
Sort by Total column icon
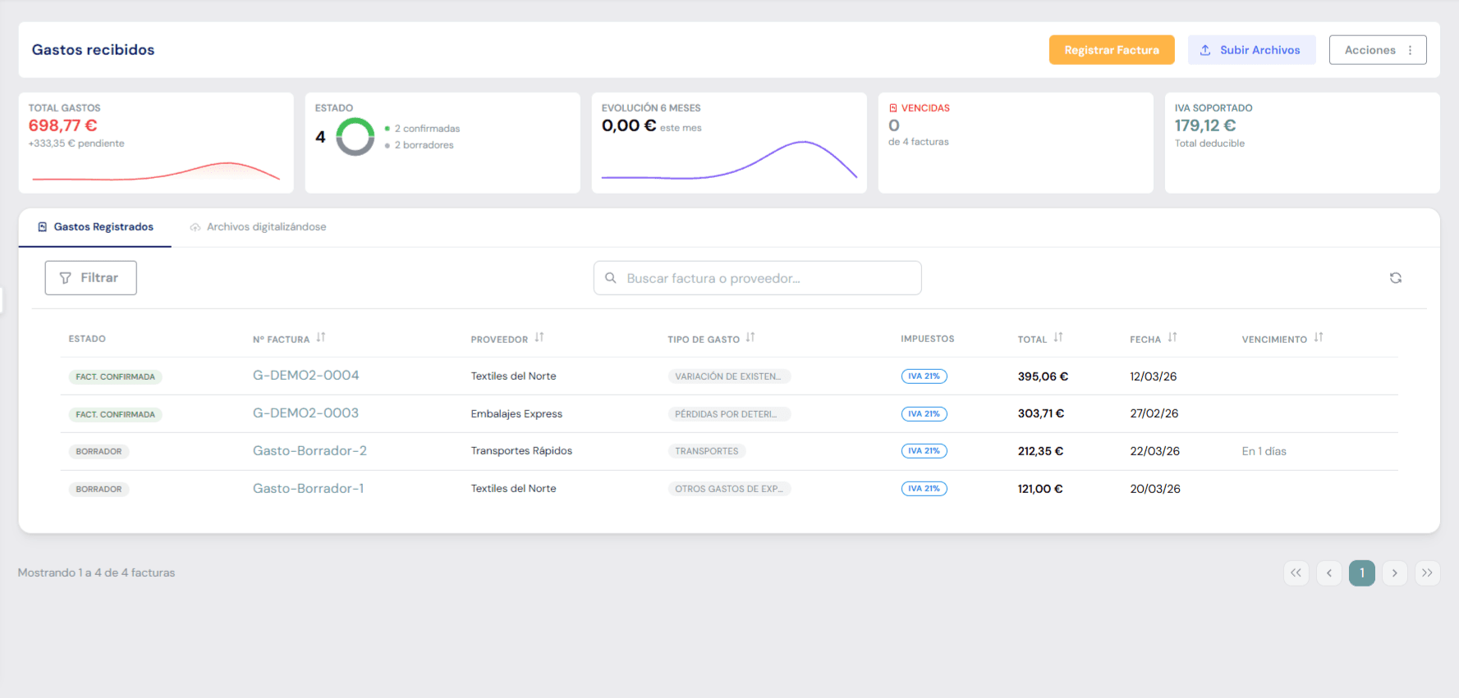[x=1058, y=338]
